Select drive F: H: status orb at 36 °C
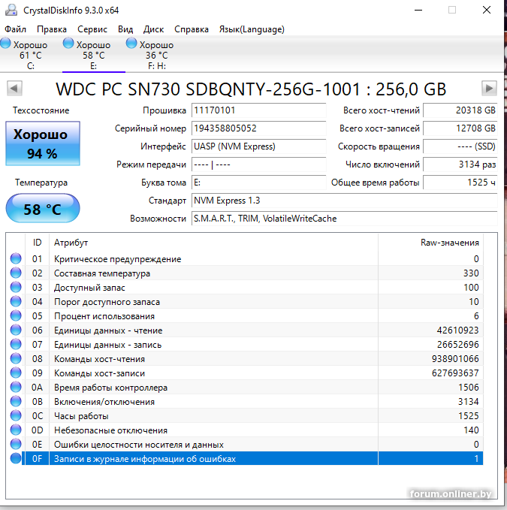Screen dimensions: 507x510 132,44
